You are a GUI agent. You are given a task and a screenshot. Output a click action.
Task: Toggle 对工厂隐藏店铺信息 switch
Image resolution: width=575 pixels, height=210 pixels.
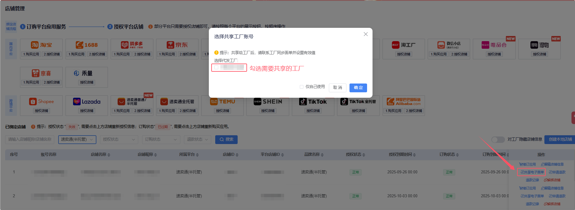(x=498, y=139)
